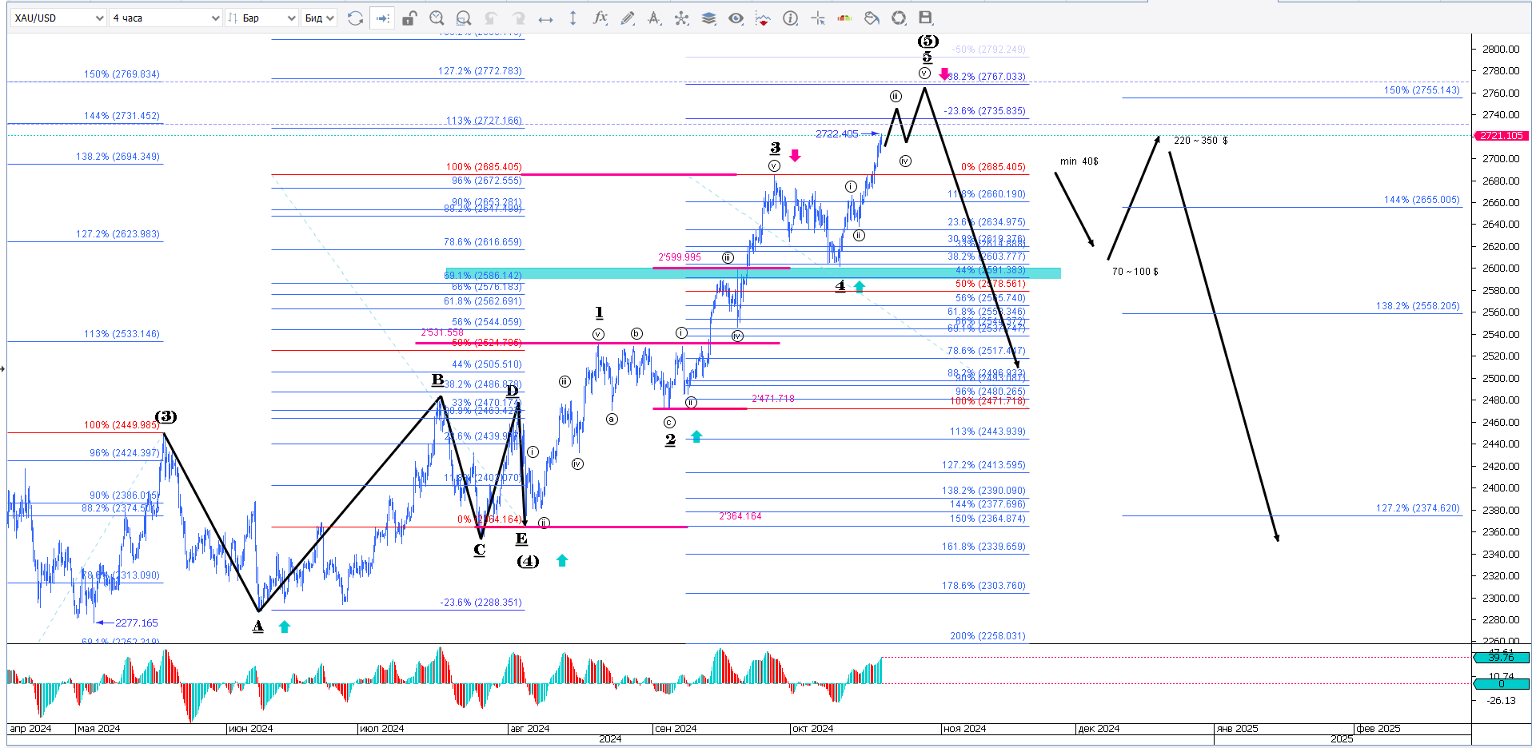This screenshot has width=1532, height=748.
Task: Click the -26.13 oscillator axis label
Action: pos(1501,700)
